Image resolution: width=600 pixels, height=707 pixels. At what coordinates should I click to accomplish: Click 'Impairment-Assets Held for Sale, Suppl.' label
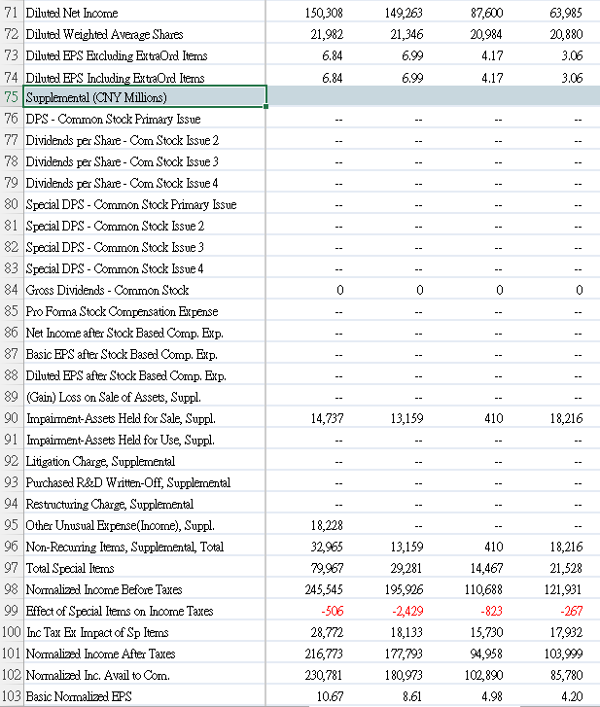coord(121,419)
